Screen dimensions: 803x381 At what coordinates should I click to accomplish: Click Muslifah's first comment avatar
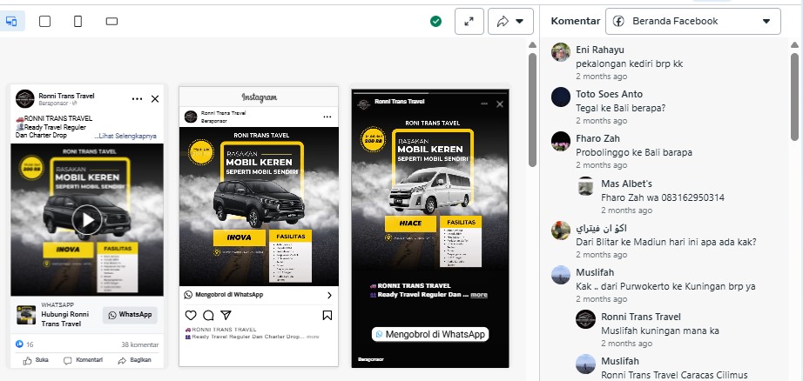click(561, 275)
